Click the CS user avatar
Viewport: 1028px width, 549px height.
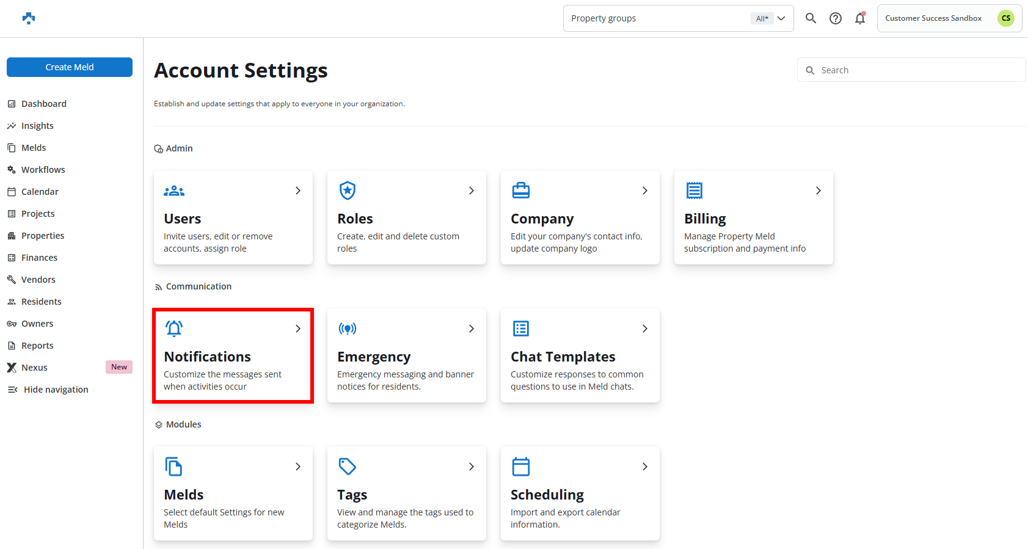(1005, 18)
